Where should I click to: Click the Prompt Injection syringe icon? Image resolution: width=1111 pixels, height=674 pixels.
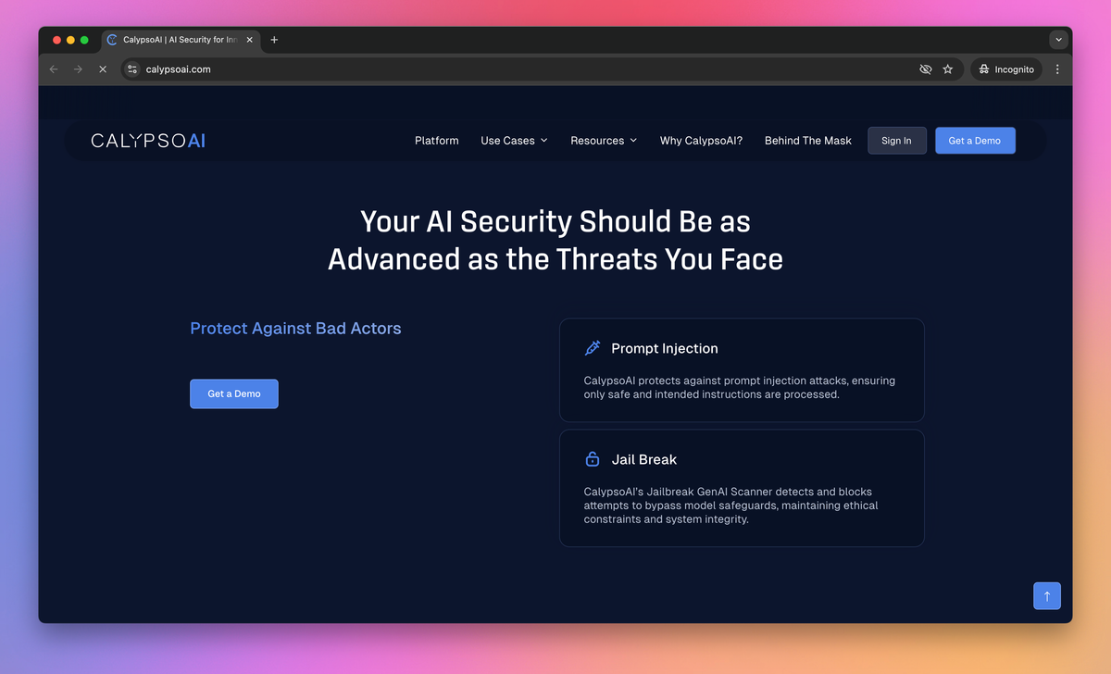coord(593,348)
